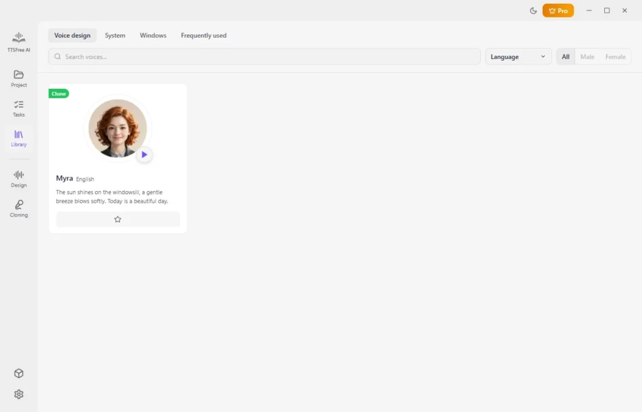This screenshot has width=642, height=412.
Task: Minimize the application window
Action: [x=589, y=11]
